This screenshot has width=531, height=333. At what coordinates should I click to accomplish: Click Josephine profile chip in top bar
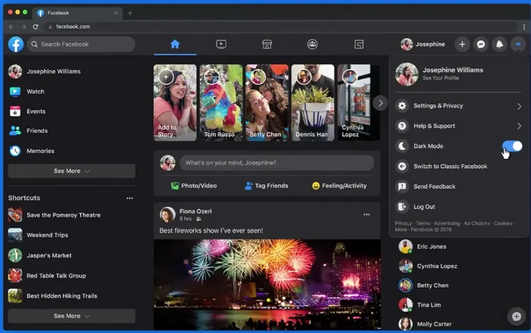[423, 45]
